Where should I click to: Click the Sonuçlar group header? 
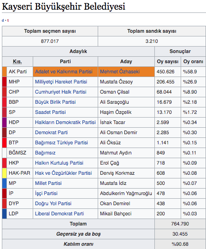tap(180, 52)
